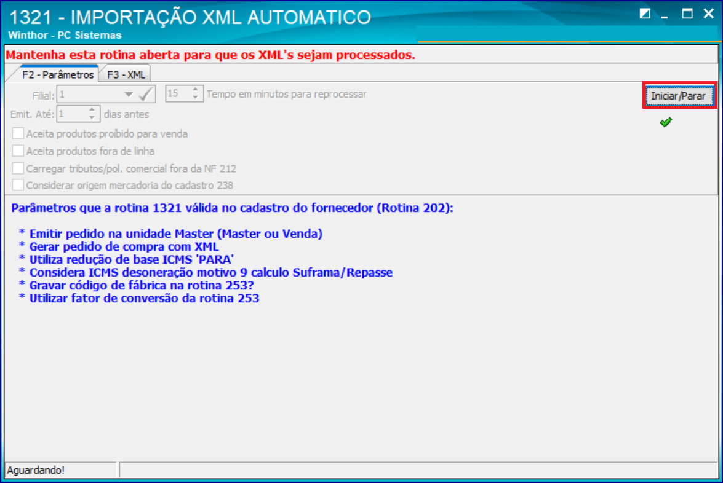The image size is (723, 483).
Task: Click 'Gerar pedido de compra com XML' line
Action: [124, 247]
